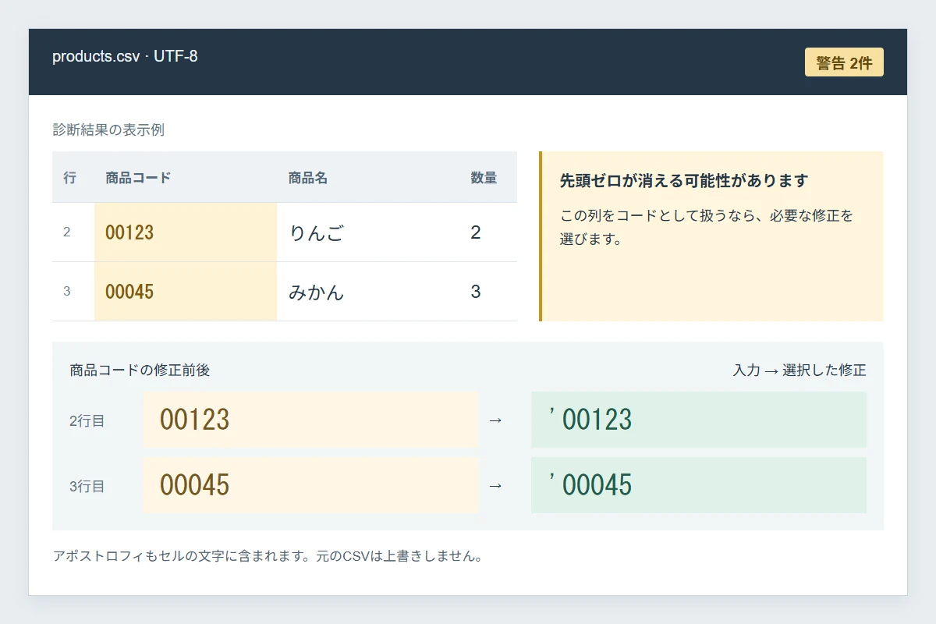The image size is (936, 624).
Task: Click the corrected value '00123
Action: [x=699, y=420]
